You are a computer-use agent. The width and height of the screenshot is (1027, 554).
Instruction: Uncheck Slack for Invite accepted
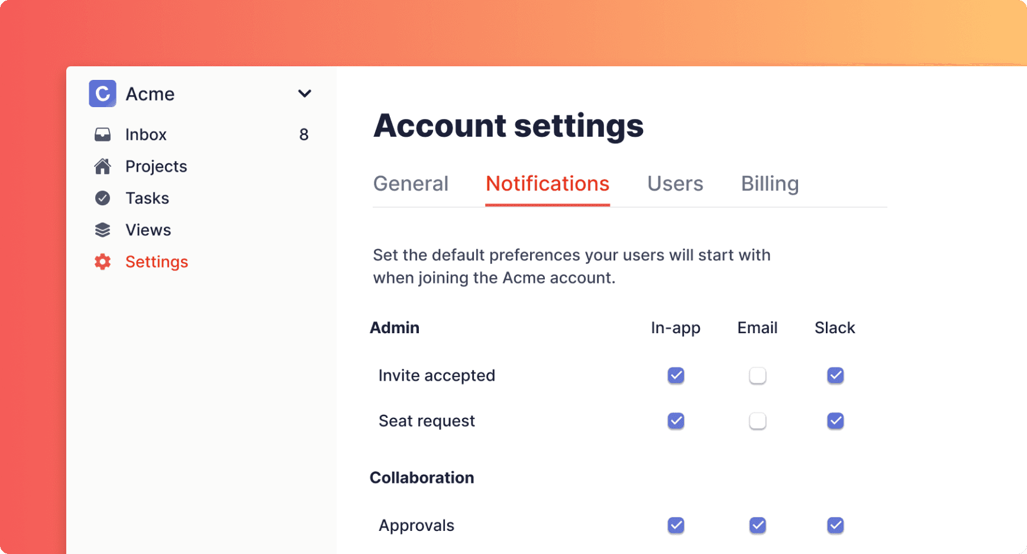835,375
